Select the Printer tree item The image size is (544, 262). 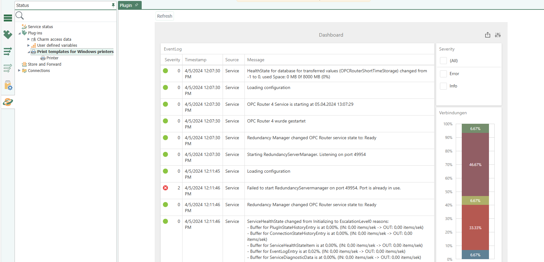pyautogui.click(x=53, y=58)
